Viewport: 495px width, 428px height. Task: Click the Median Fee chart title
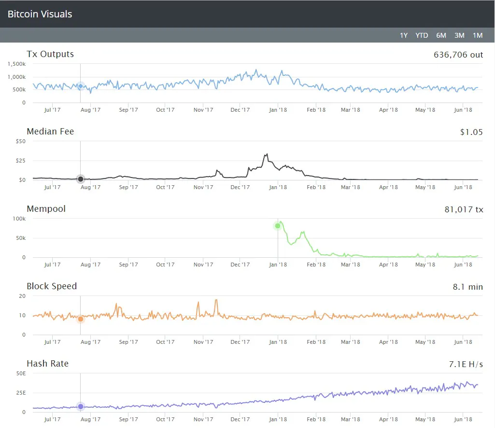point(50,132)
